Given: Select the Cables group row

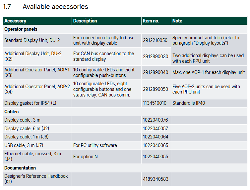Looking at the screenshot, I should (x=12, y=112).
